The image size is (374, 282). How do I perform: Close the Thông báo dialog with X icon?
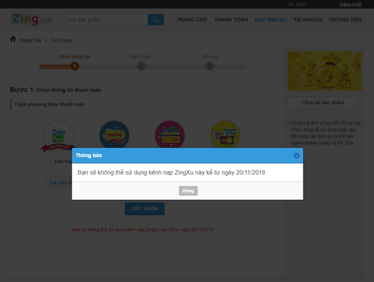296,156
